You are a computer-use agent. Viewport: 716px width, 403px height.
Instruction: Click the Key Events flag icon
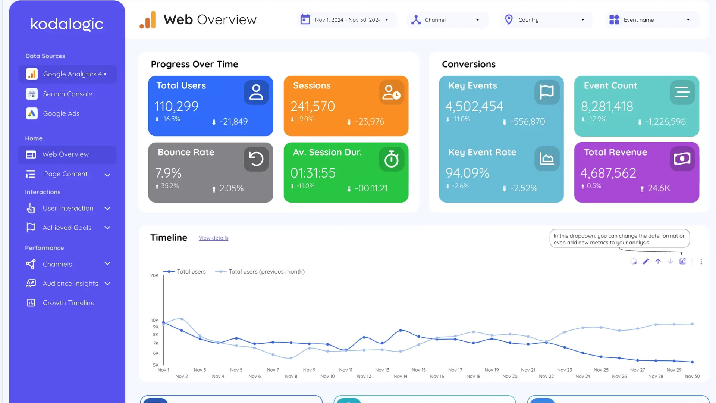547,92
